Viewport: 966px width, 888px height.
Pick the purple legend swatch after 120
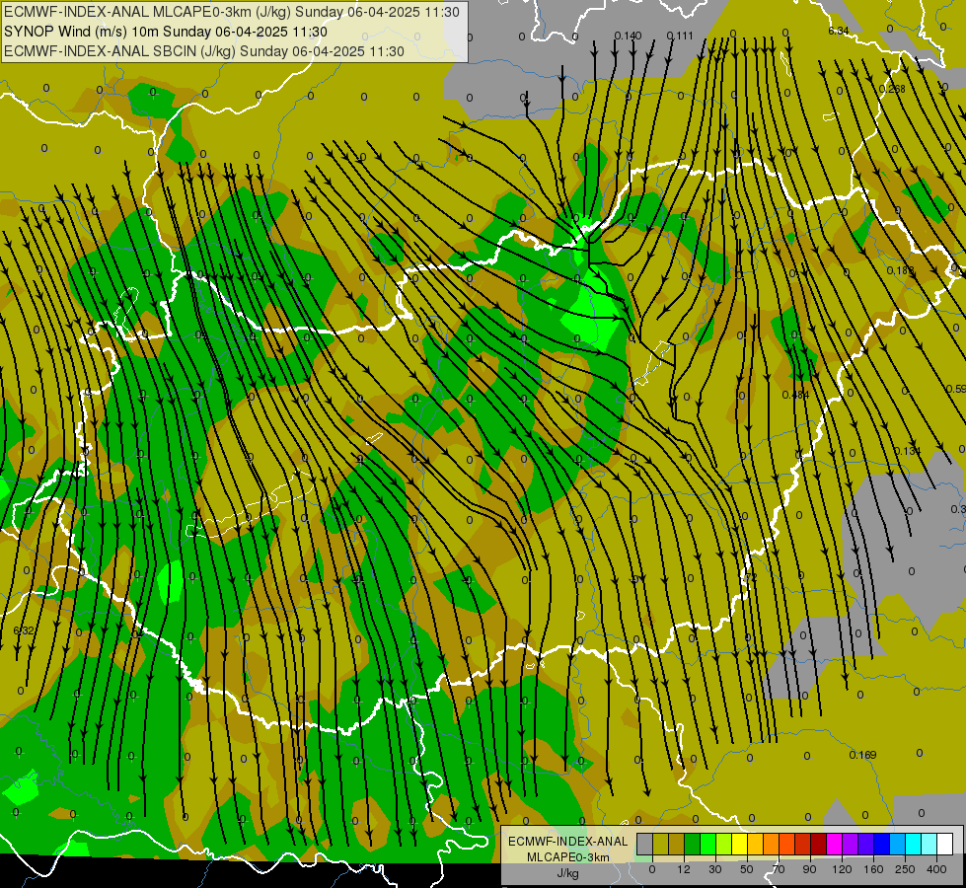tap(851, 844)
